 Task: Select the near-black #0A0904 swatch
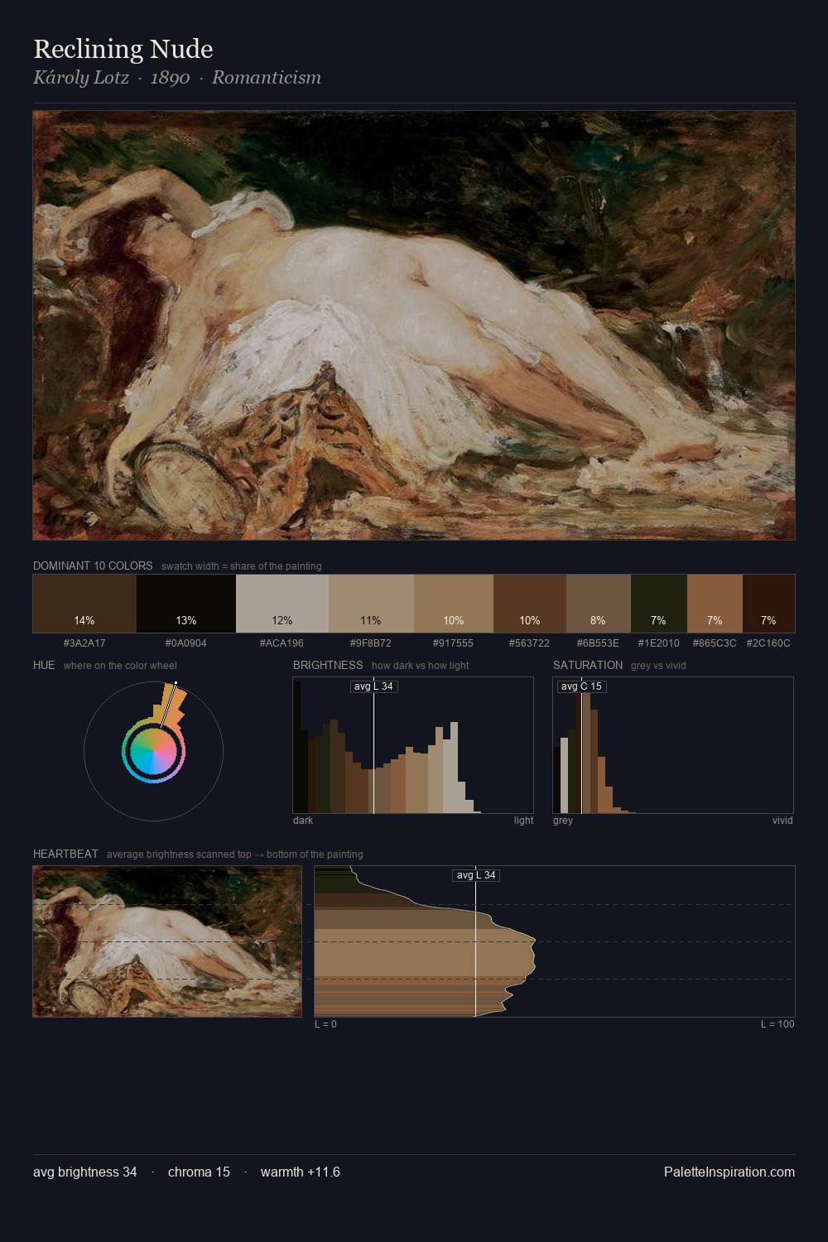(186, 604)
